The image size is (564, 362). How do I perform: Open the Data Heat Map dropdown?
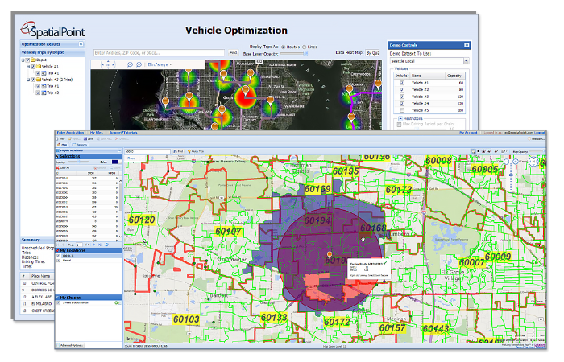372,53
